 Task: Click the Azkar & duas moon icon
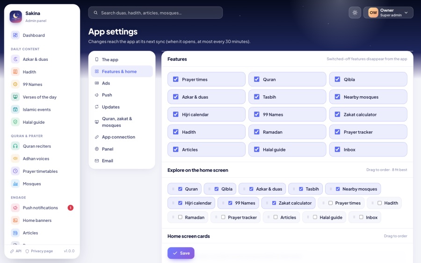(15, 59)
